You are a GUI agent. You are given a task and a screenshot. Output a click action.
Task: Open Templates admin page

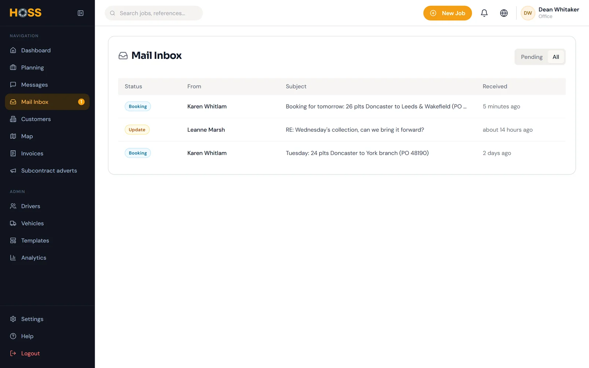tap(47, 240)
